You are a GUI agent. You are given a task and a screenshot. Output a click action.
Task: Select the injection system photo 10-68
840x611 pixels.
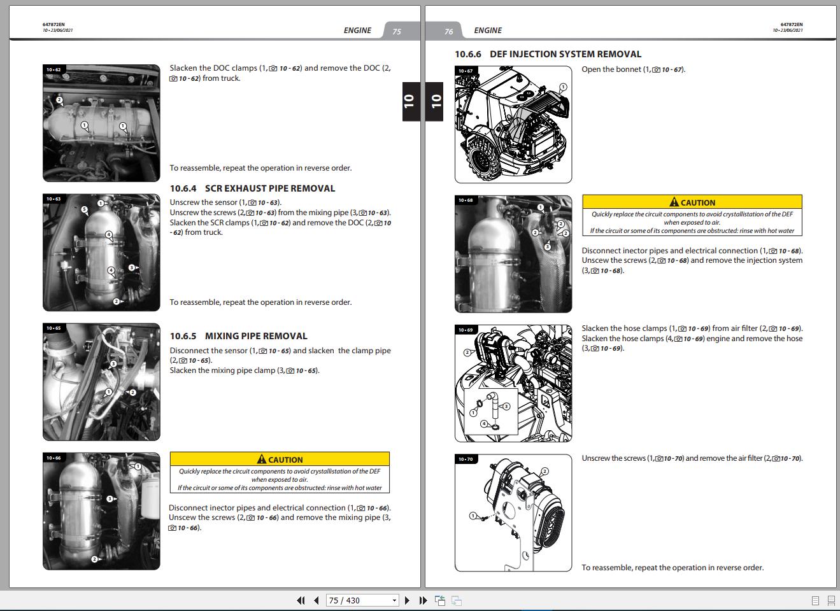[513, 254]
